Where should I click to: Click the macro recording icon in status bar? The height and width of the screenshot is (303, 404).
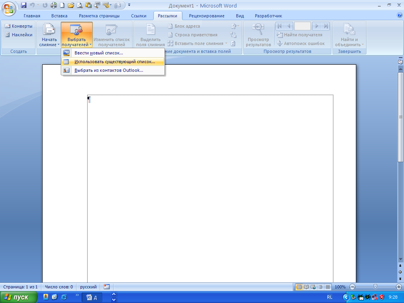pos(107,286)
